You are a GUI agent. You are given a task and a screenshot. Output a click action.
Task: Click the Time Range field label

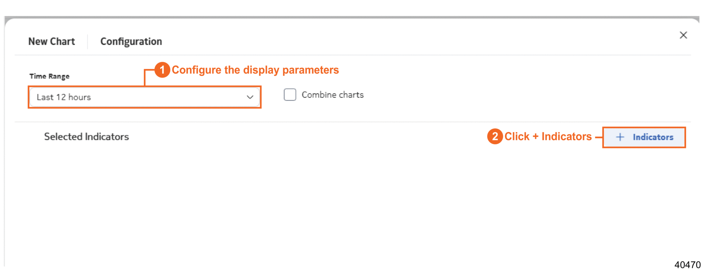pyautogui.click(x=49, y=76)
